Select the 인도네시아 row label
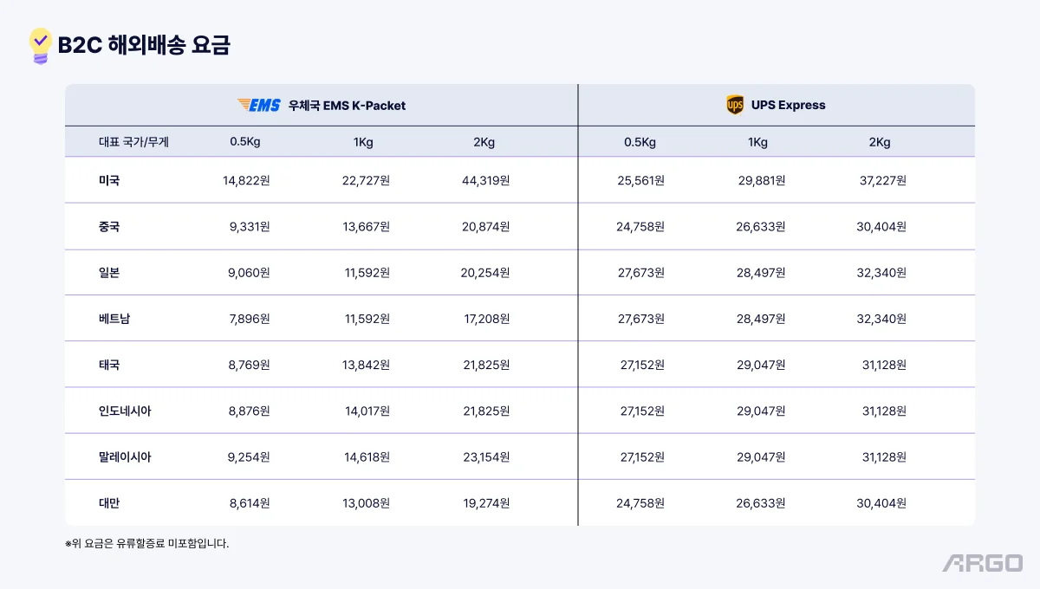The image size is (1040, 589). 125,411
